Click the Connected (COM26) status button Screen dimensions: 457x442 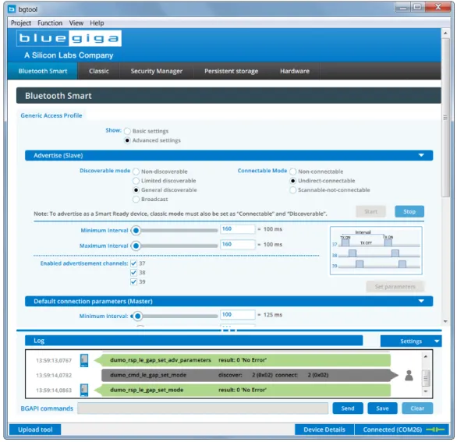[x=402, y=430]
